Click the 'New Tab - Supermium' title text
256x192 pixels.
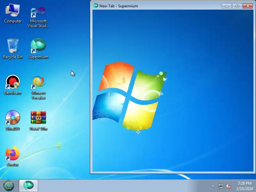(x=119, y=6)
